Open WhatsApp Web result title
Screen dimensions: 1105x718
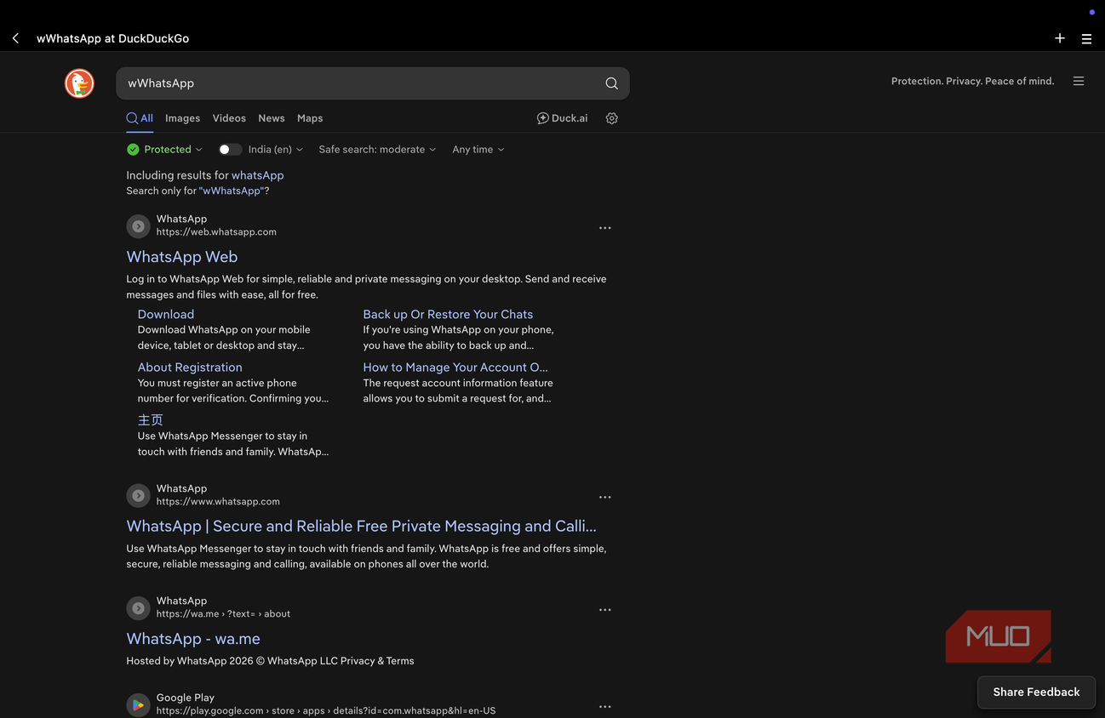point(182,257)
